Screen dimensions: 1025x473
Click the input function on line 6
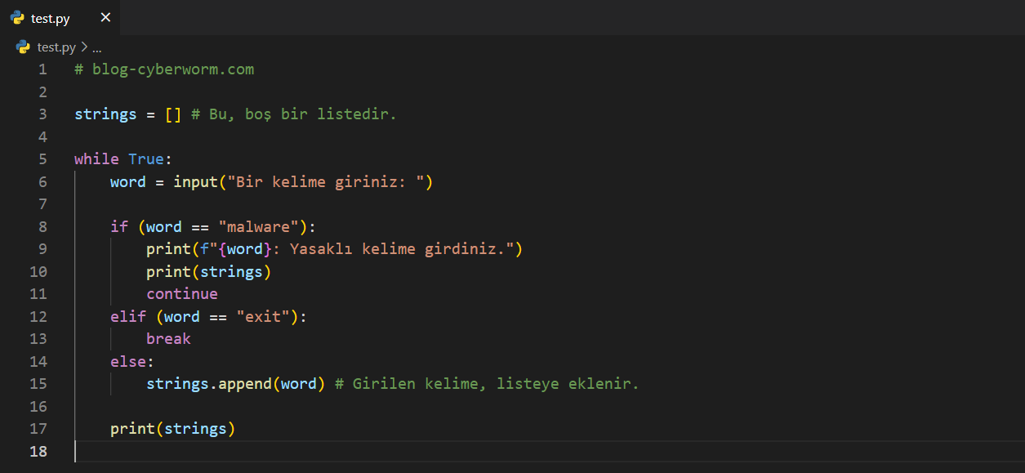(195, 181)
